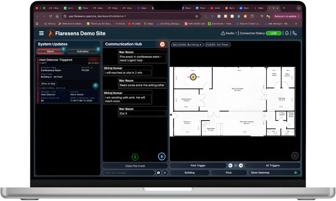Click the message input field
The image size is (336, 201).
[x=129, y=173]
